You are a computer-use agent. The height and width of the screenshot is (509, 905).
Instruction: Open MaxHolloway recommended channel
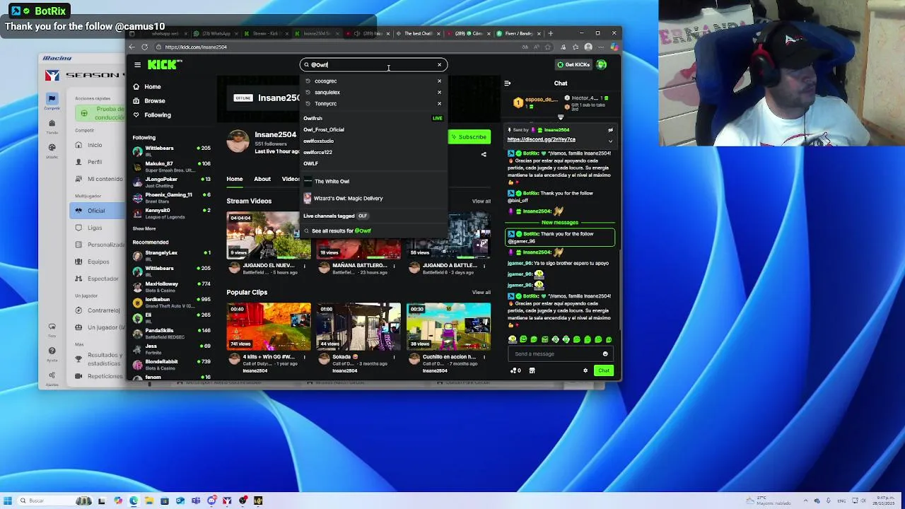click(x=171, y=286)
